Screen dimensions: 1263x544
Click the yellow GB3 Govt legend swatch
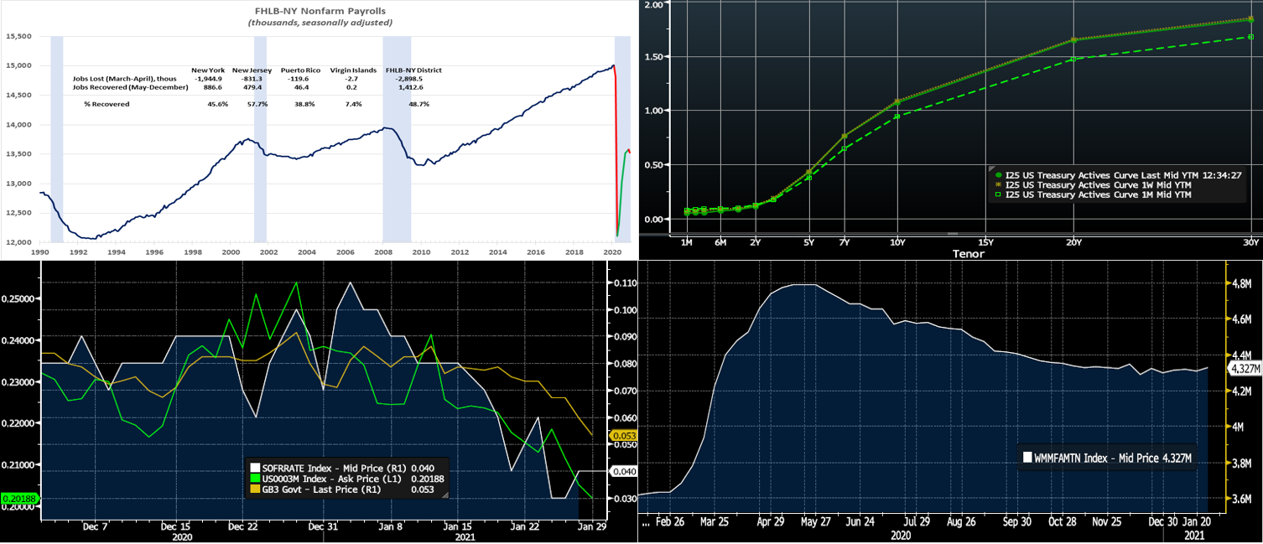pos(256,489)
